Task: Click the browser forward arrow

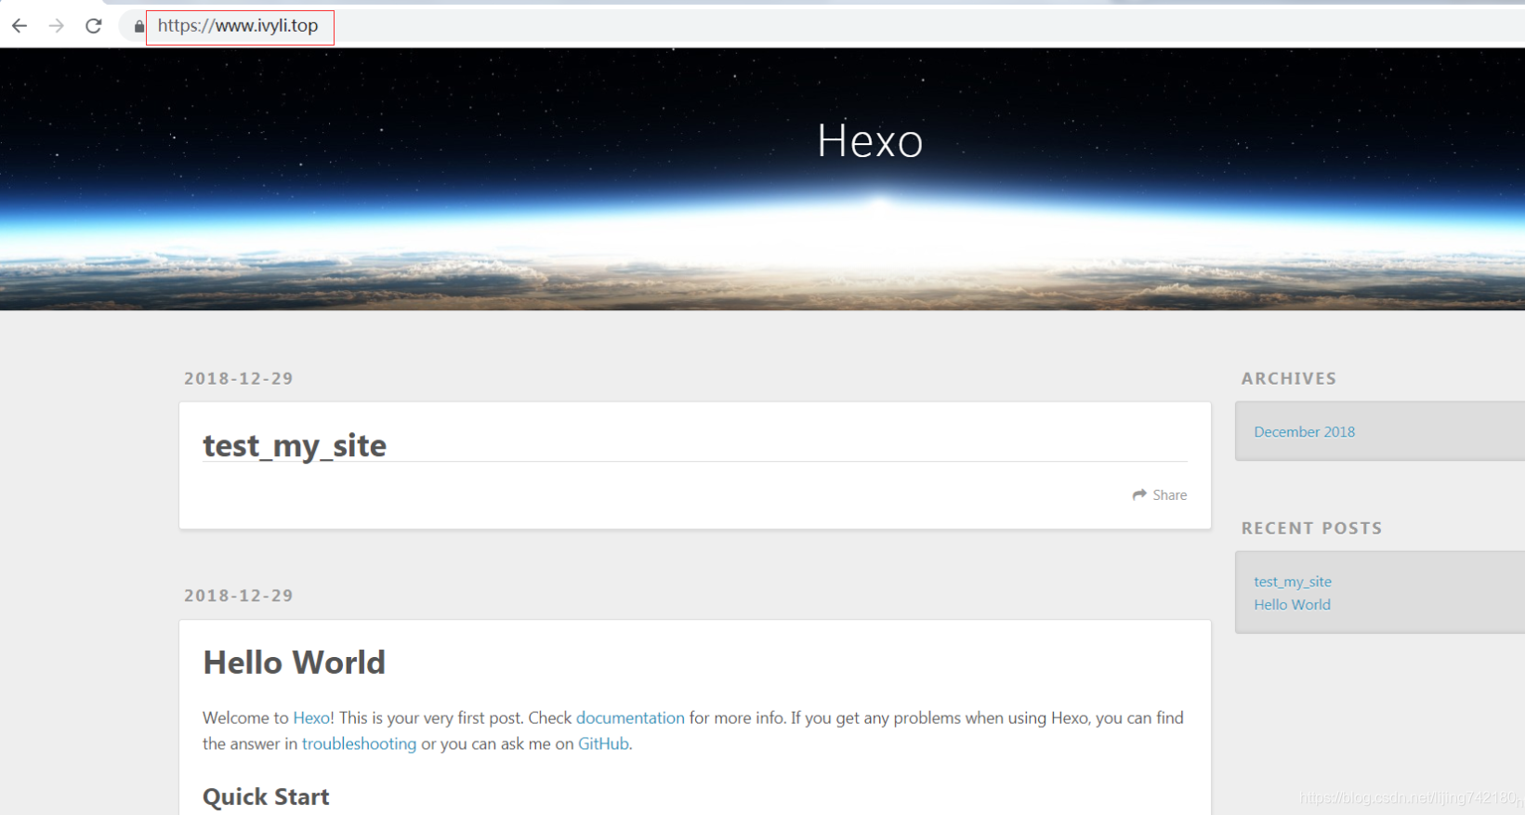Action: [57, 26]
